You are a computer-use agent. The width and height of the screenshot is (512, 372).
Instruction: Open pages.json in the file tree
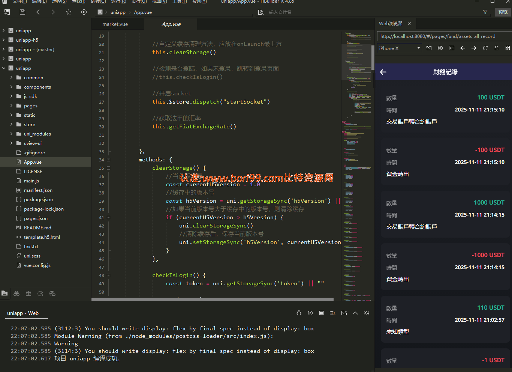point(36,218)
